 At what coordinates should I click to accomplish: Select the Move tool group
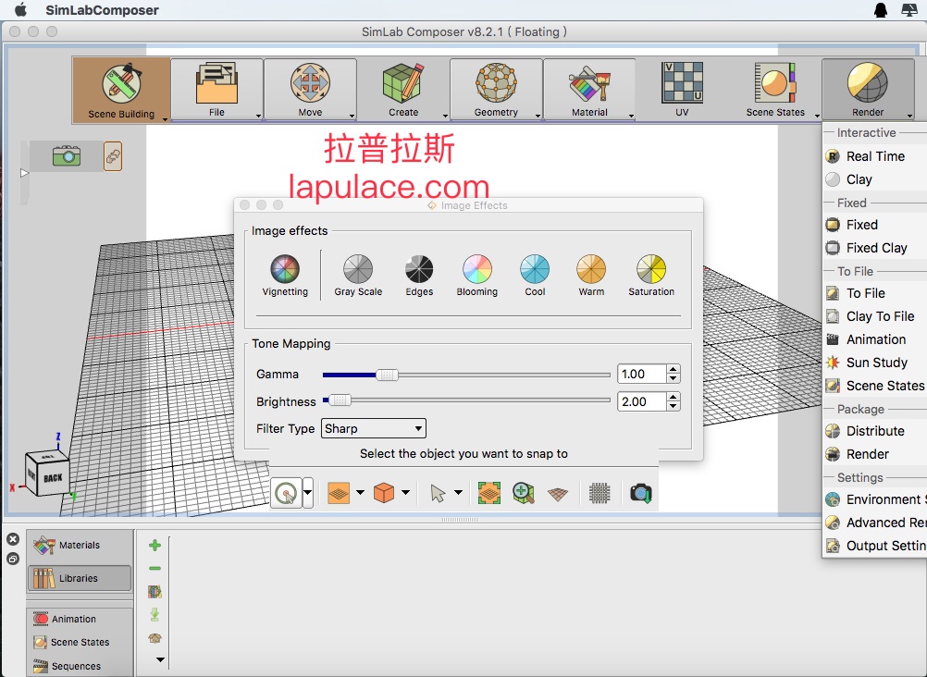[x=310, y=90]
